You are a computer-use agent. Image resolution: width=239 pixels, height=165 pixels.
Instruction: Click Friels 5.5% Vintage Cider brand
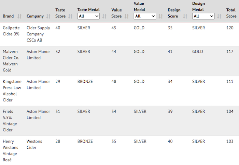[x=10, y=121]
